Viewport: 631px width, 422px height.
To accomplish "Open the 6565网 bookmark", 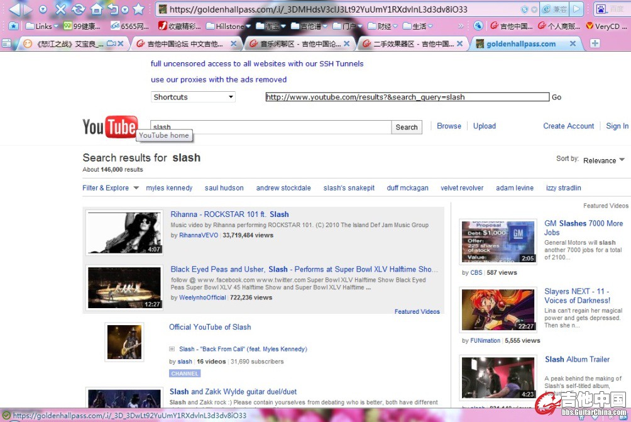I will click(x=129, y=26).
